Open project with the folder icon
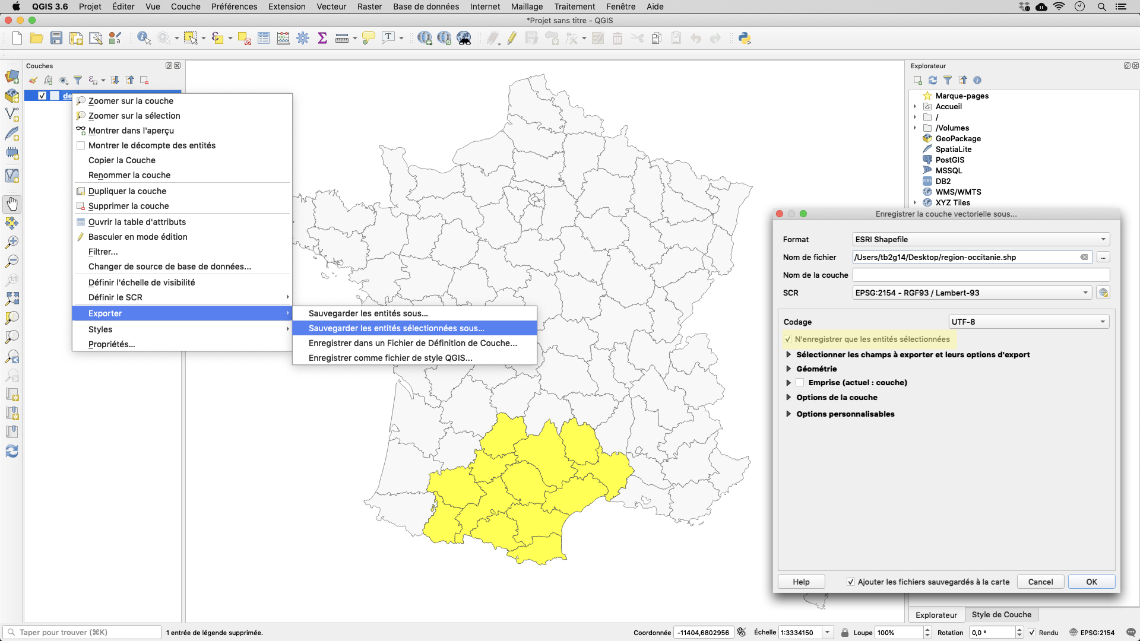The image size is (1140, 641). pyautogui.click(x=37, y=39)
